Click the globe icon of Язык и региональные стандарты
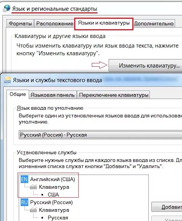Image resolution: width=182 pixels, height=221 pixels. 6,8
